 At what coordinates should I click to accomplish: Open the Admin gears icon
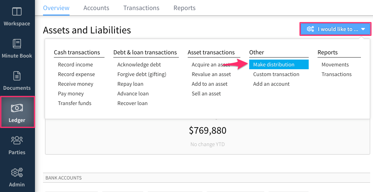click(17, 172)
